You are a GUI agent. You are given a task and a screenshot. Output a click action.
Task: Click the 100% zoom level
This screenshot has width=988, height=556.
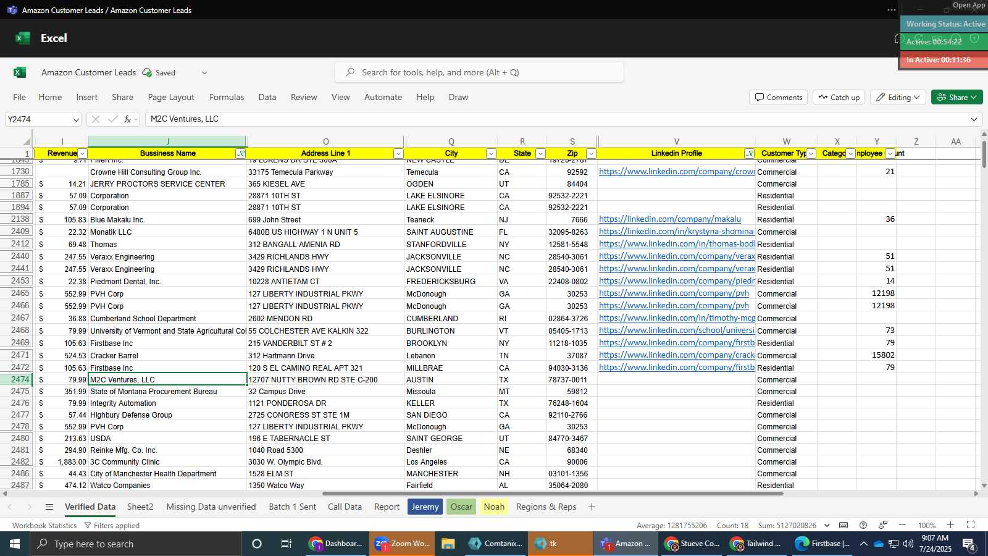(x=927, y=526)
